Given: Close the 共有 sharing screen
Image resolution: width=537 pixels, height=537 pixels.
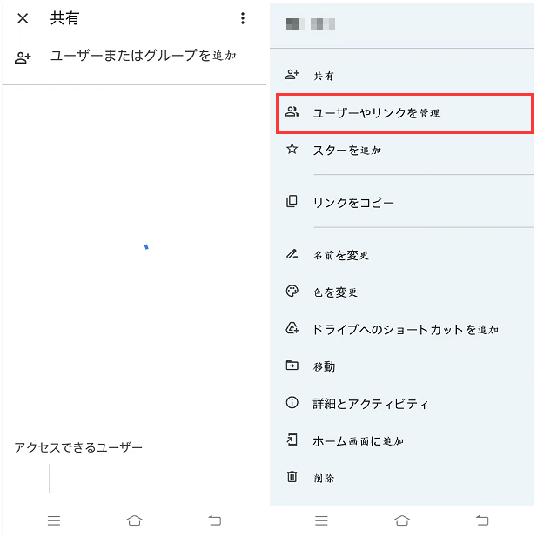Looking at the screenshot, I should click(x=23, y=18).
